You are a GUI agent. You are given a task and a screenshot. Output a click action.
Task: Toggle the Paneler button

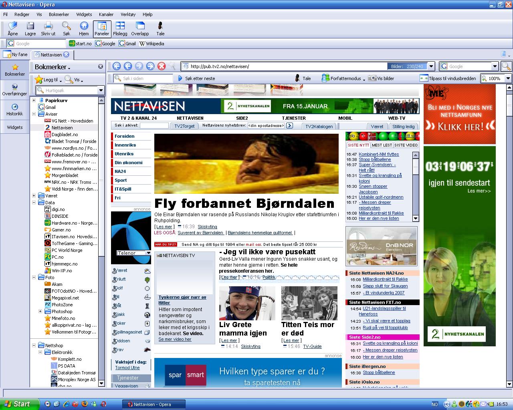click(102, 29)
